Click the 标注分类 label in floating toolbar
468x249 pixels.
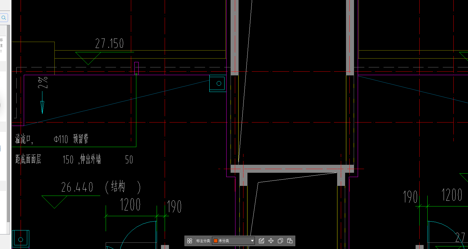(203, 241)
